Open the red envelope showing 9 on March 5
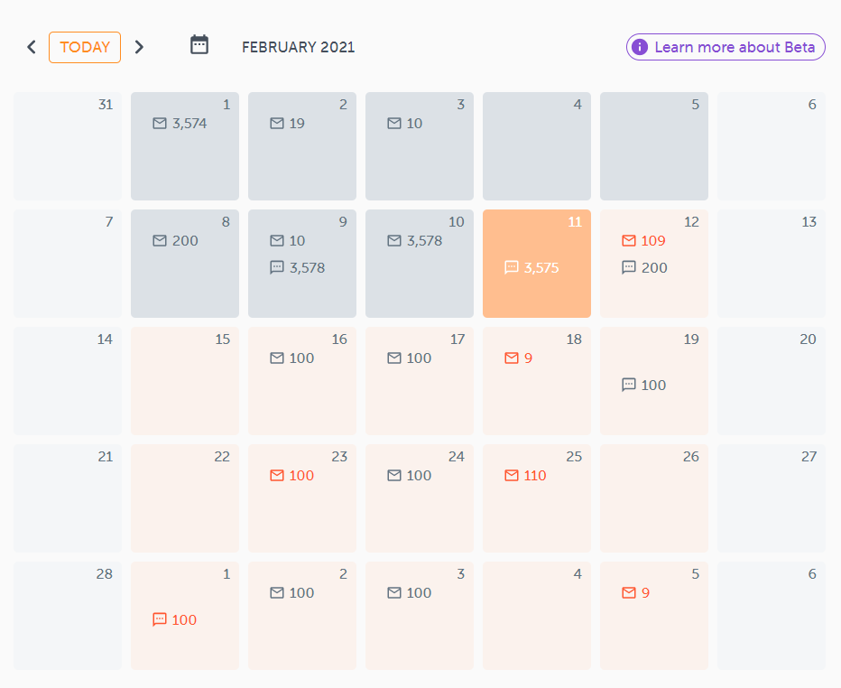841x688 pixels. 628,592
